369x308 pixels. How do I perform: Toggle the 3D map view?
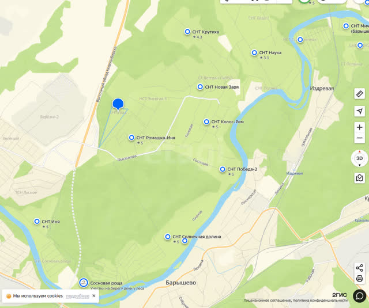360,158
